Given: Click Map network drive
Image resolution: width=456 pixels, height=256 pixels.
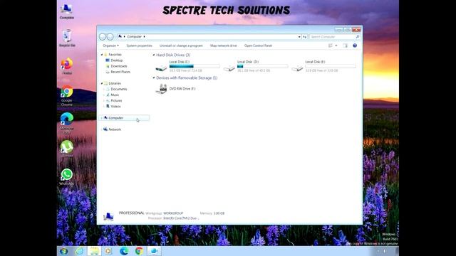Looking at the screenshot, I should 223,46.
